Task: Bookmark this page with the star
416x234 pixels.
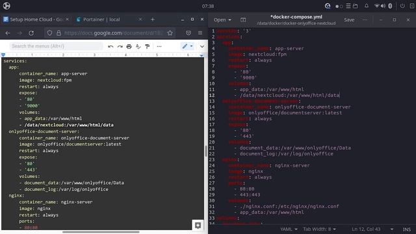Action: [x=170, y=33]
